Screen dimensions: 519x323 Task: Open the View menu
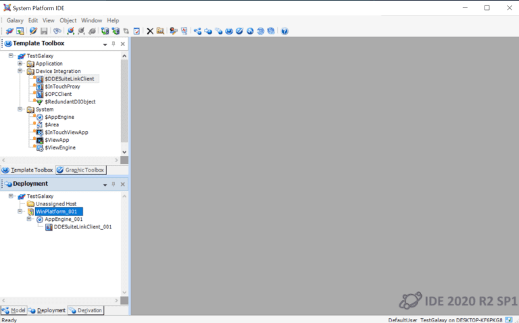(x=49, y=20)
